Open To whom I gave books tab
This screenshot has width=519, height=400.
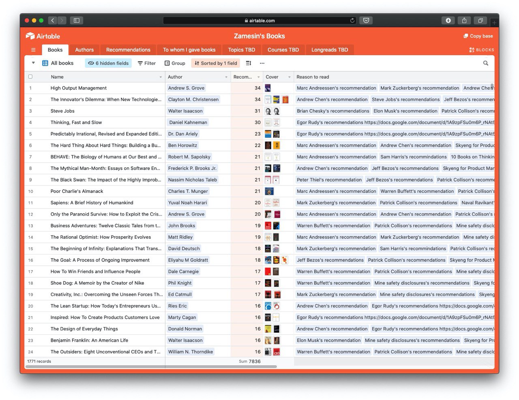coord(189,50)
